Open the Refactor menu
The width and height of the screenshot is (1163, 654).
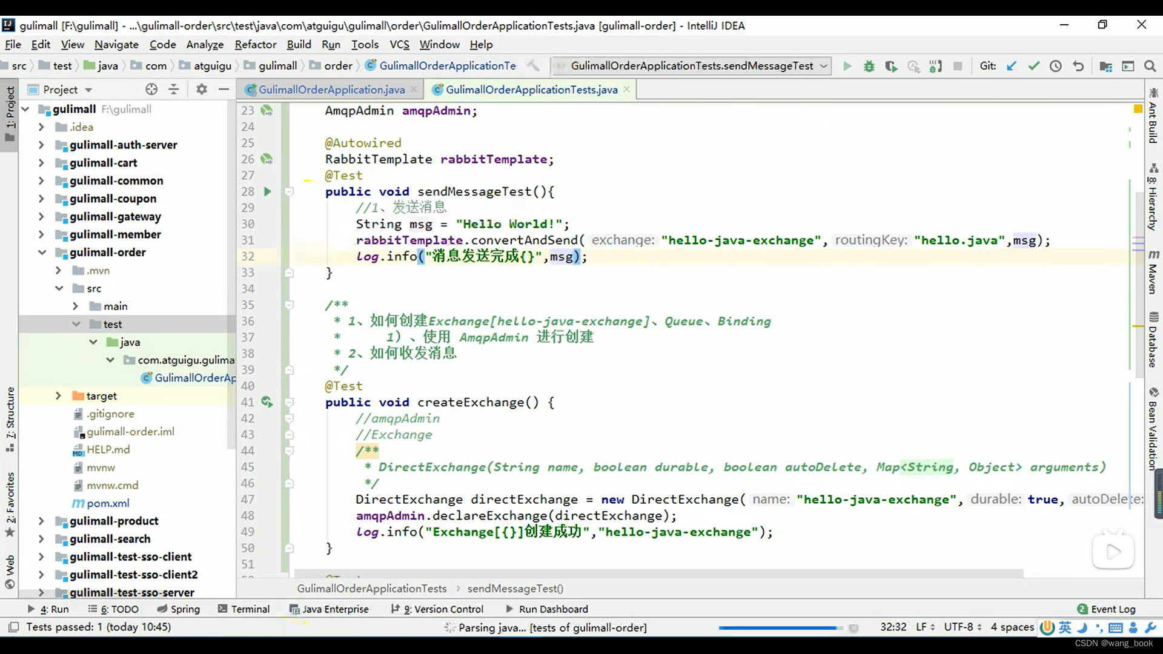(256, 44)
